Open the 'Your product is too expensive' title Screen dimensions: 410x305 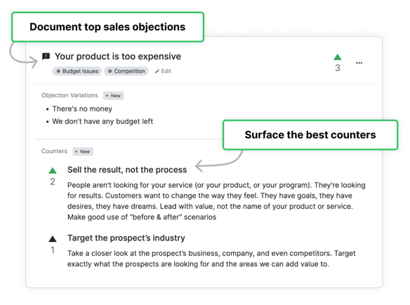pos(118,56)
